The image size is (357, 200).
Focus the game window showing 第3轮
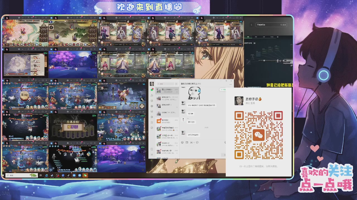pyautogui.click(x=25, y=94)
